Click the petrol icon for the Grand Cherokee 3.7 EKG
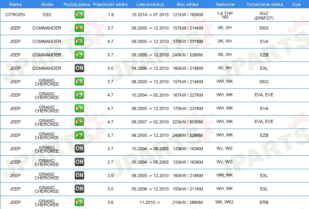The image size is (309, 209). (x=79, y=81)
